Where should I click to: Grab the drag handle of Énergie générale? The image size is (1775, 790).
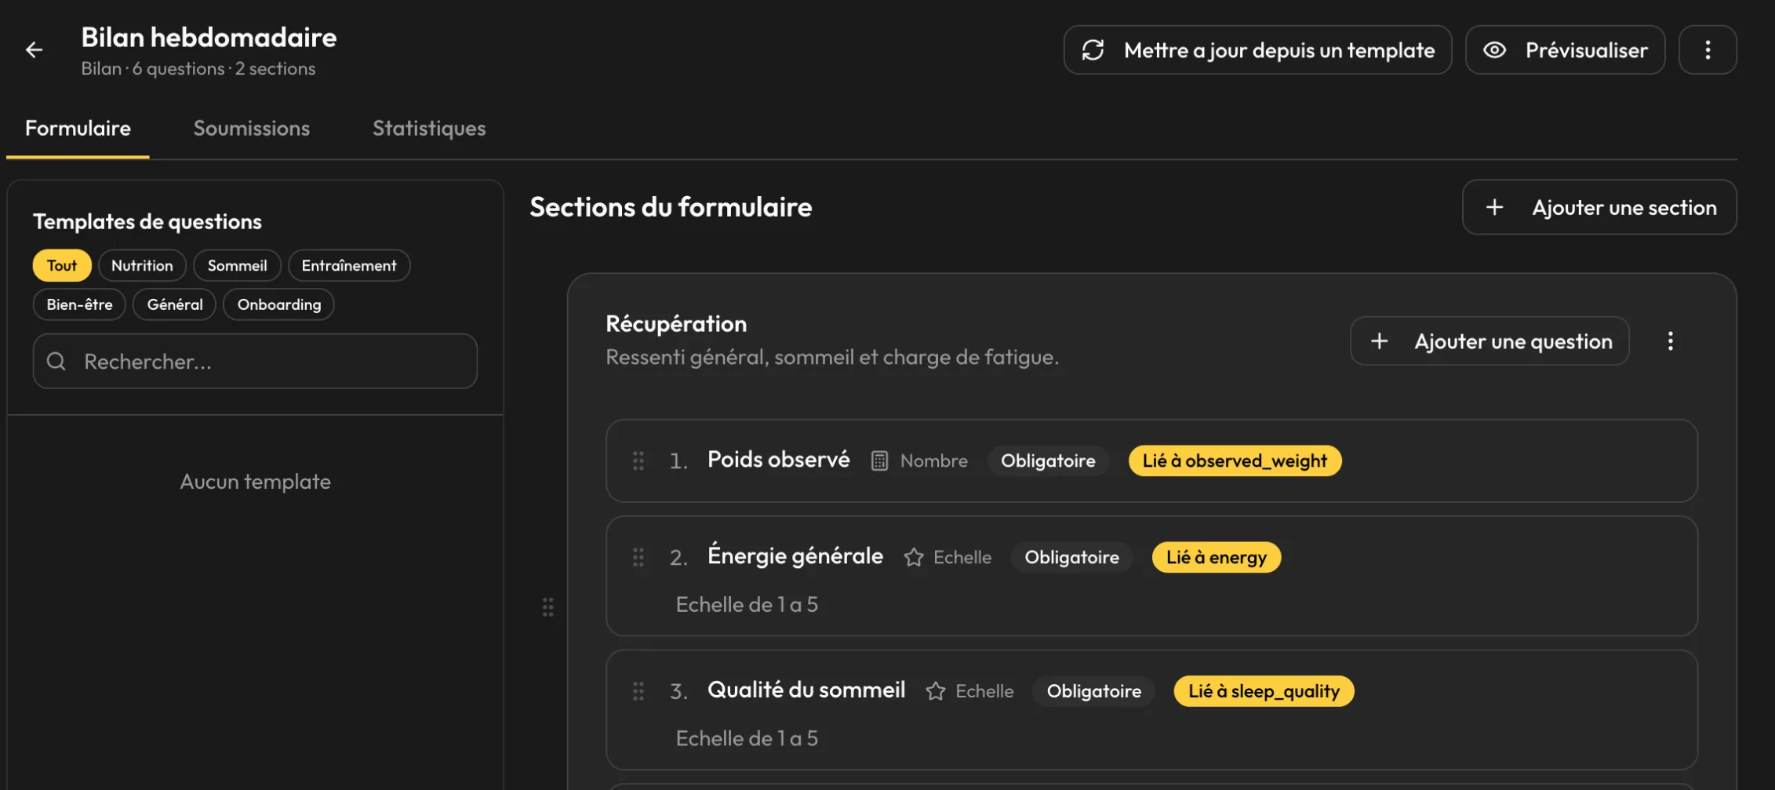638,557
